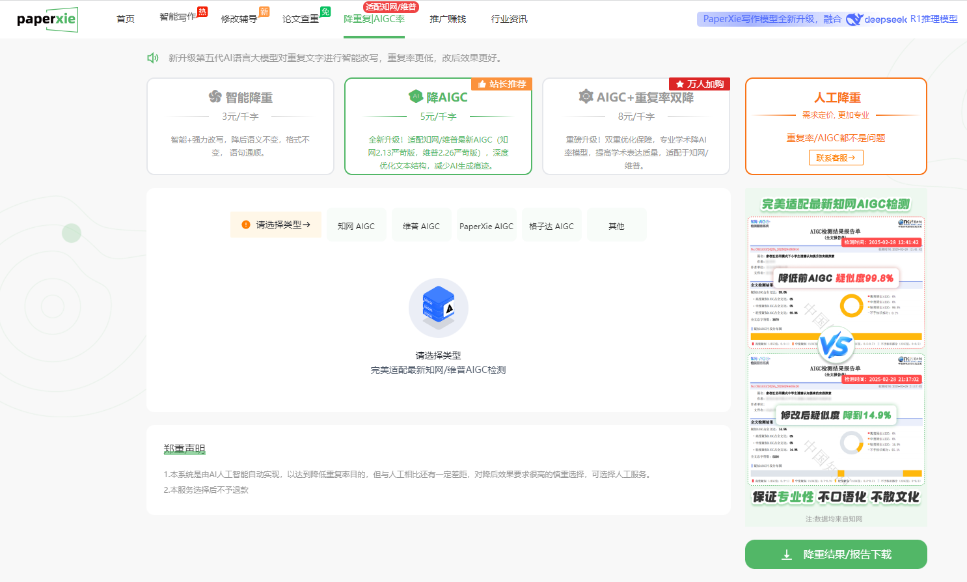
Task: Click the 免 badge on 论文查重
Action: [x=325, y=11]
